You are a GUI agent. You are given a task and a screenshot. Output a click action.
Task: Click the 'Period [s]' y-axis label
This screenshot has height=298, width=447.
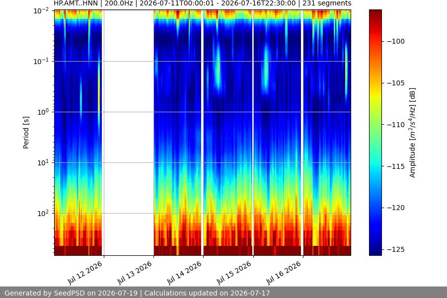[26, 133]
